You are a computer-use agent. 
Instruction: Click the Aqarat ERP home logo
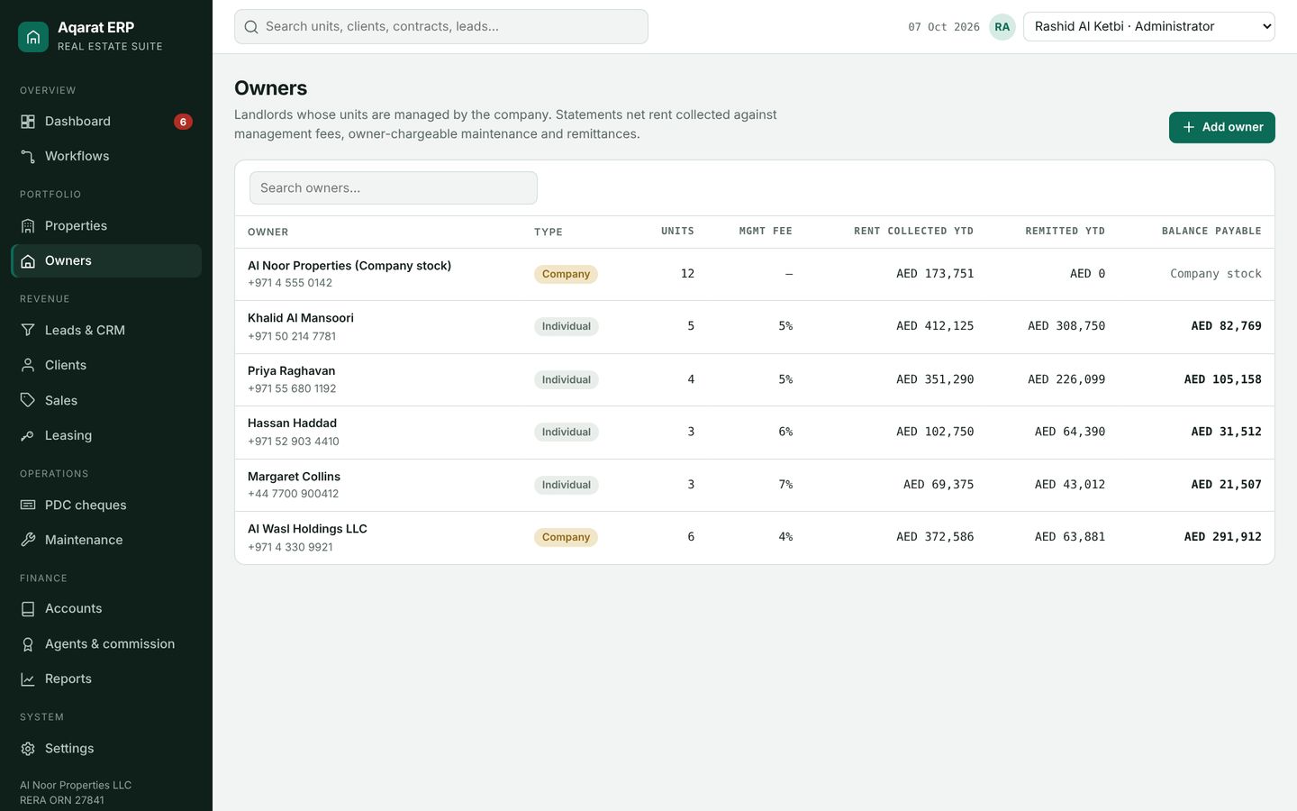33,37
